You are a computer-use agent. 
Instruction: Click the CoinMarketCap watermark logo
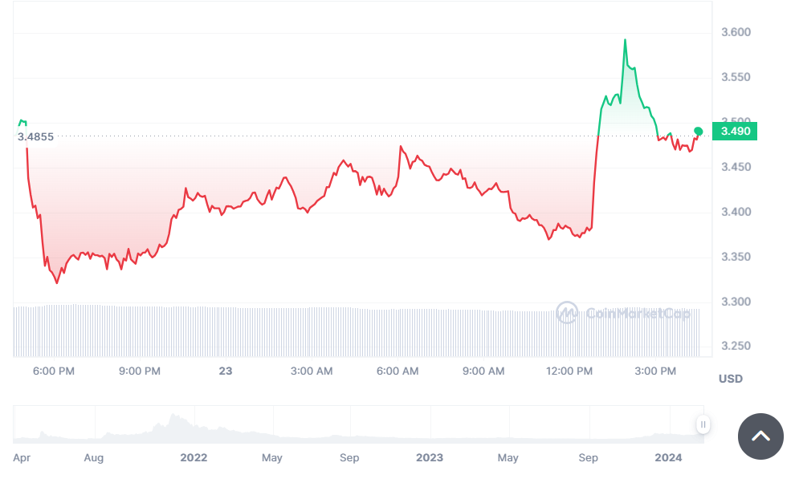[623, 313]
